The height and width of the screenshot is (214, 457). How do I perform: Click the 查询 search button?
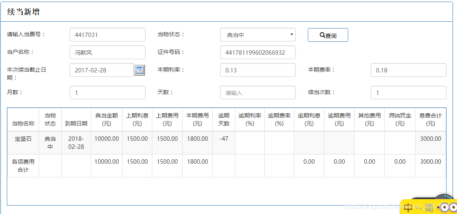click(328, 35)
